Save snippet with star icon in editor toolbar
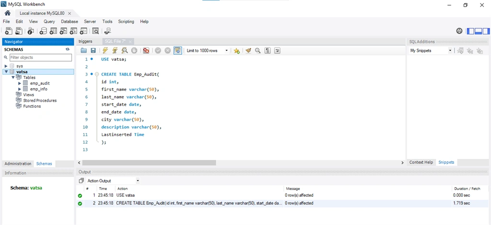 click(x=237, y=51)
